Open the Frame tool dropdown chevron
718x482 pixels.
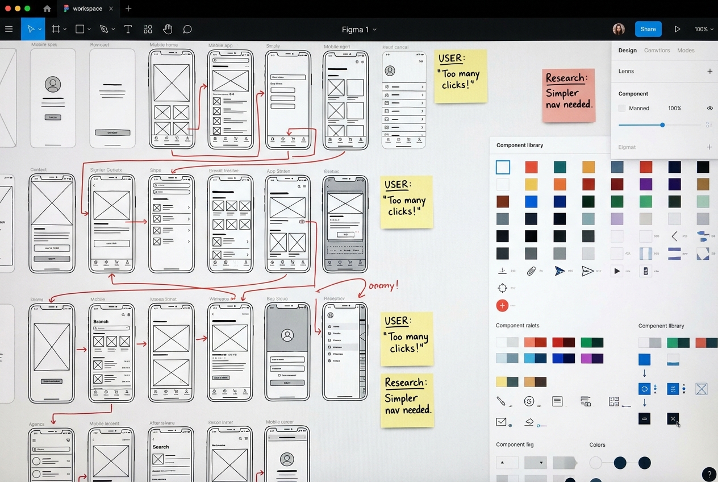click(x=65, y=30)
